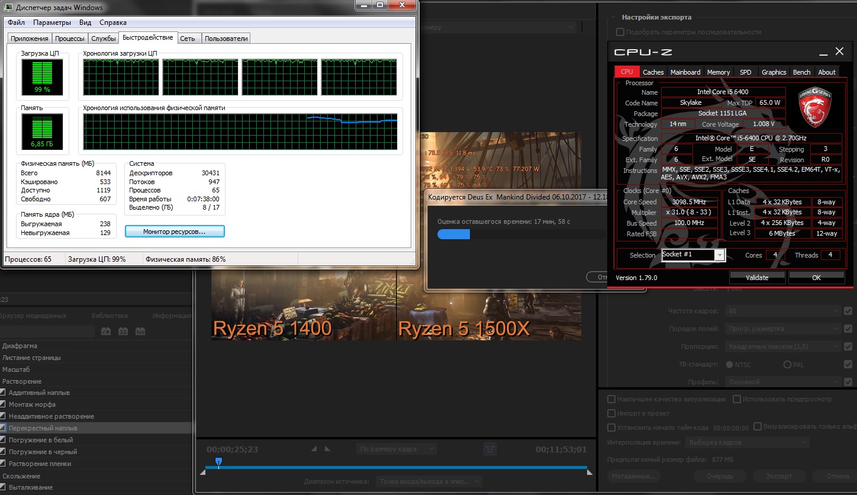The width and height of the screenshot is (857, 495).
Task: Click the Метаданные button
Action: (633, 475)
